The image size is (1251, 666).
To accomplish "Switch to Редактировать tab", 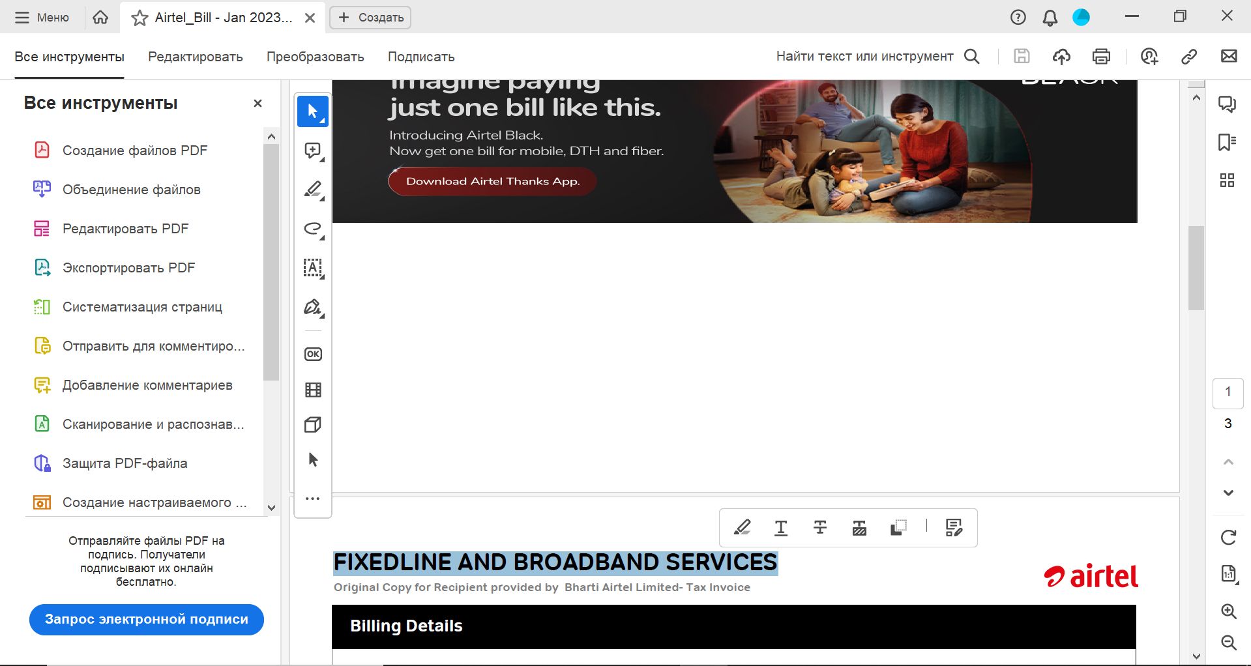I will coord(196,57).
